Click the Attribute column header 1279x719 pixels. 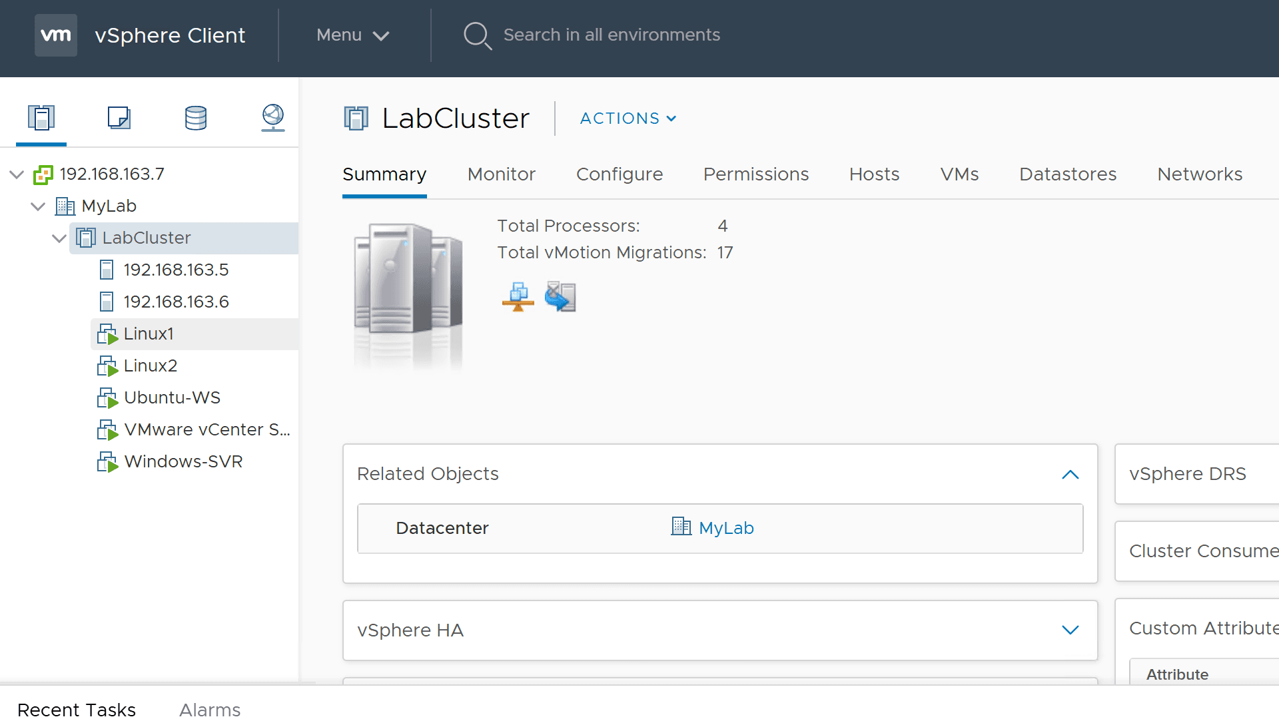click(1177, 674)
